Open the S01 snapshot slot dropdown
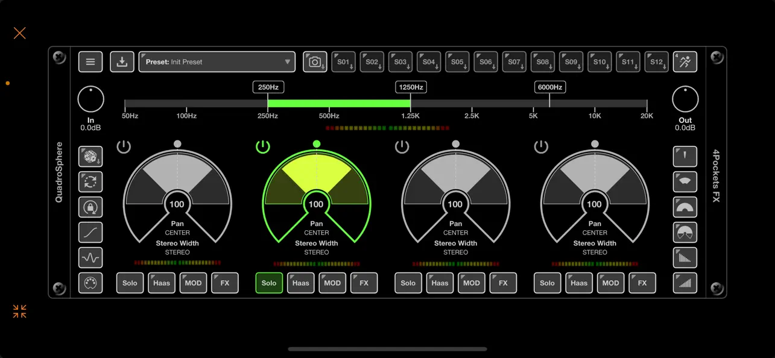 tap(343, 61)
